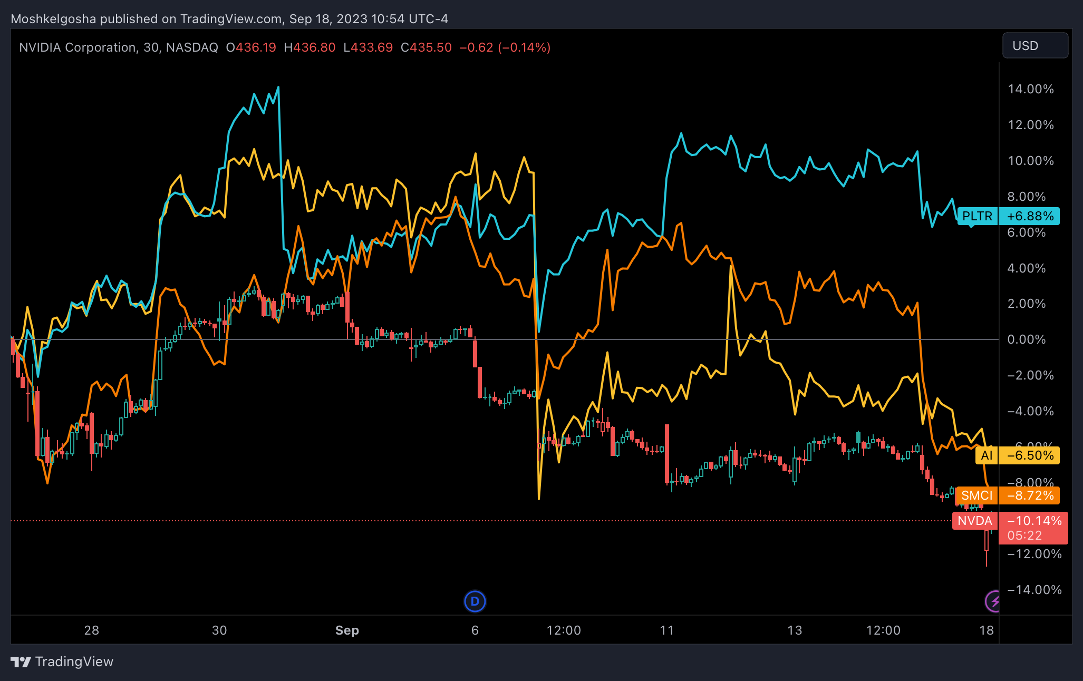Click the 4.00% price scale label
Screen dimensions: 1083x681
pos(1027,268)
